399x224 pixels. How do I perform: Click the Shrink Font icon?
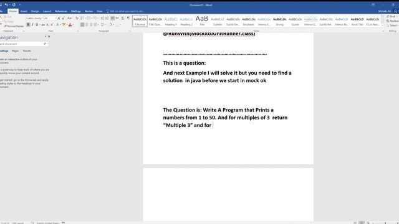point(64,18)
